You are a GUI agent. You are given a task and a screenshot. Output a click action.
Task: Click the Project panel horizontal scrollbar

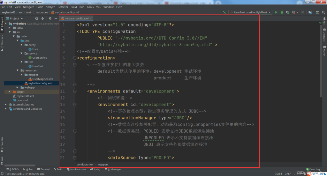click(20, 165)
